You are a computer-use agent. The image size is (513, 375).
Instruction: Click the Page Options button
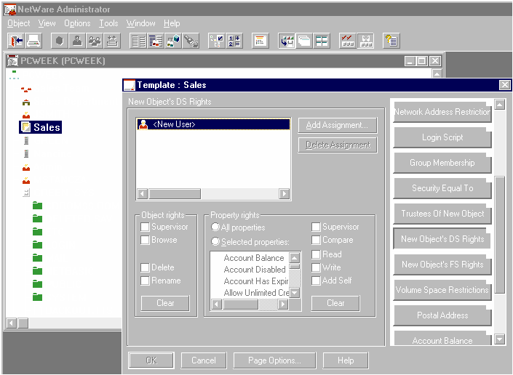274,360
